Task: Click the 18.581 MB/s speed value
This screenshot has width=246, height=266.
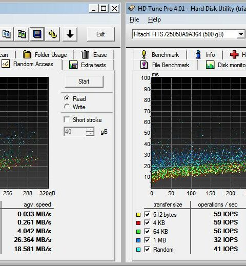Action: pos(33,249)
